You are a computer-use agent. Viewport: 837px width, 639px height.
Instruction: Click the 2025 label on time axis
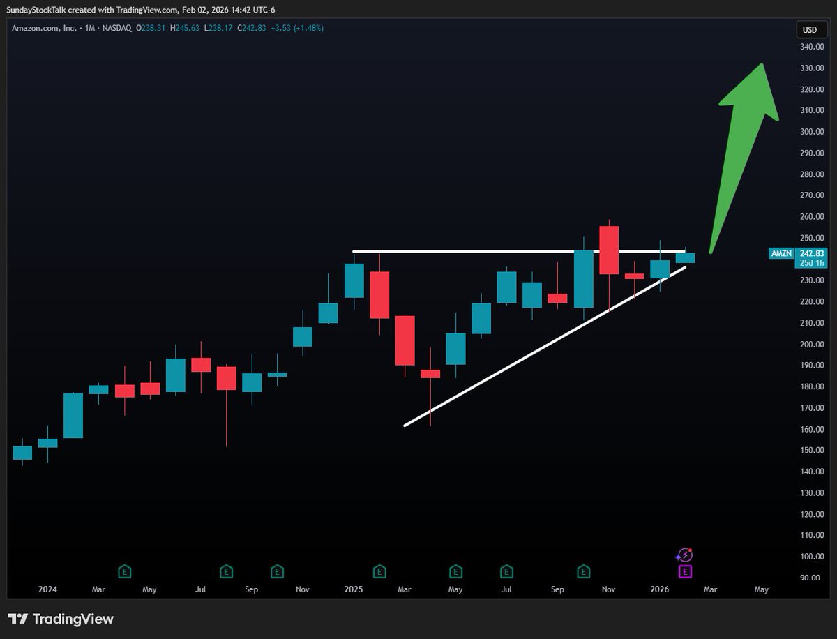point(354,589)
